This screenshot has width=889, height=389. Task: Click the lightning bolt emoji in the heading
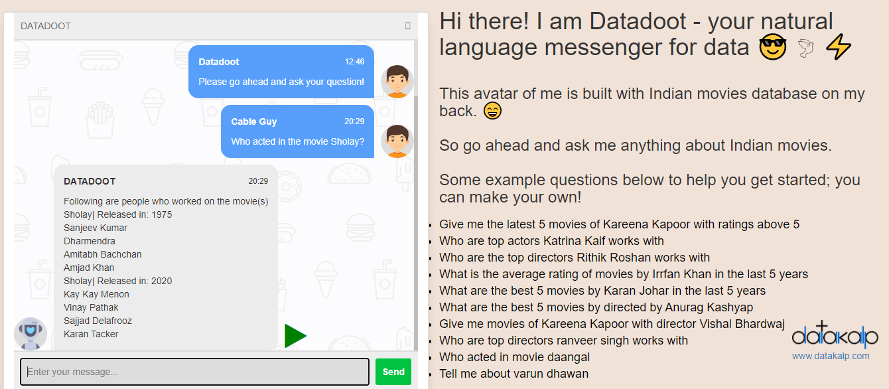tap(838, 48)
